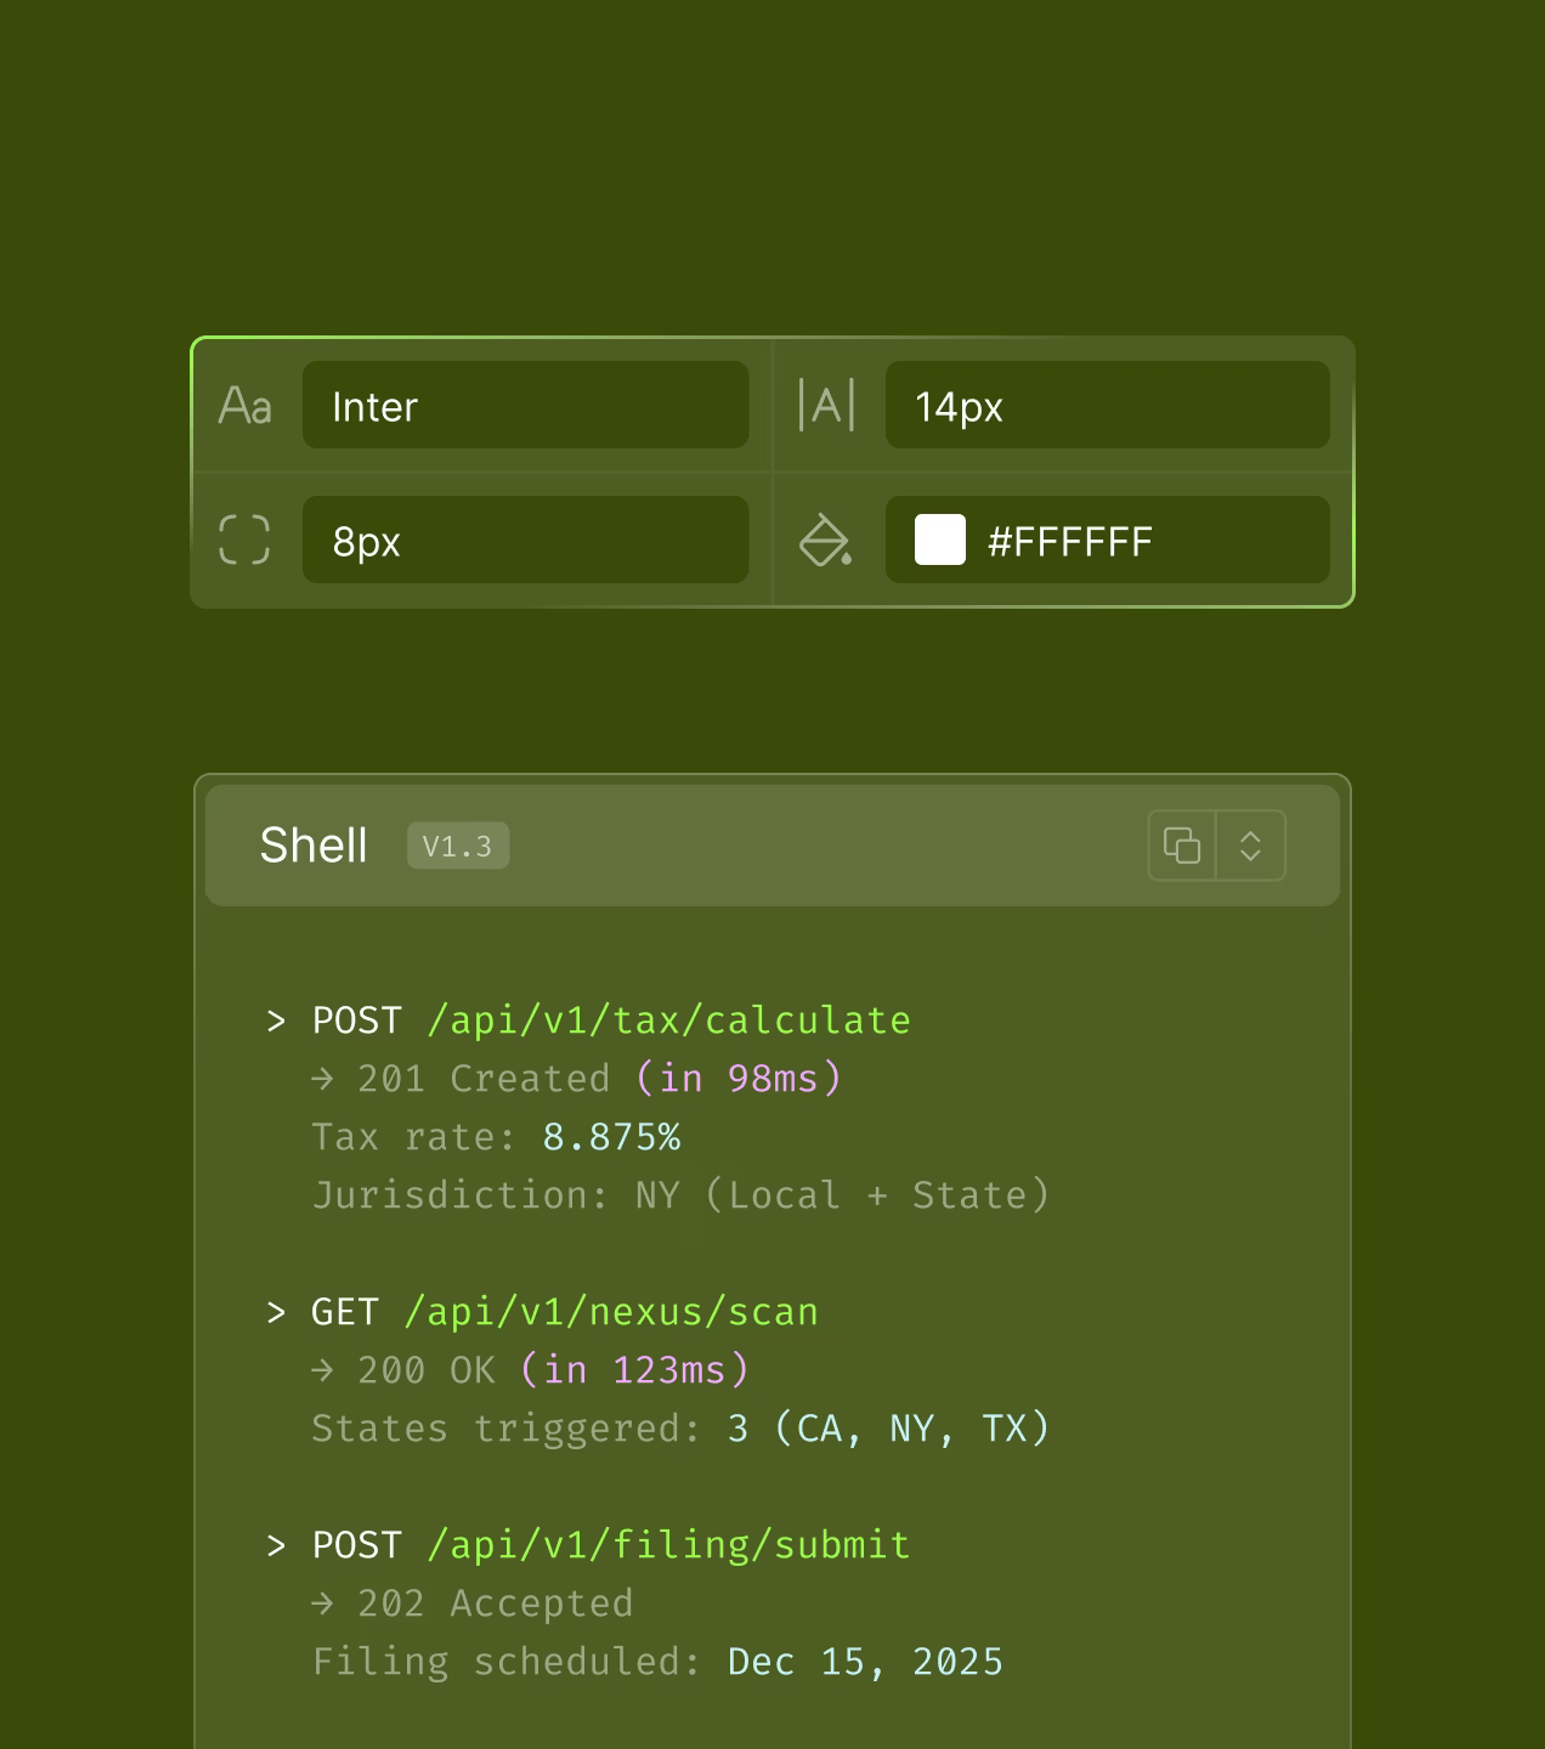Click the V1.3 version badge
The image size is (1545, 1749).
[458, 845]
